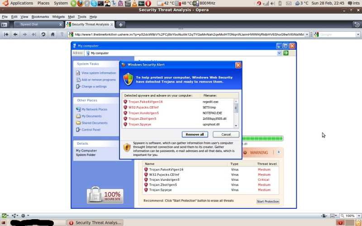Click the wand password key icon
This screenshot has width=362, height=226.
coord(62,34)
